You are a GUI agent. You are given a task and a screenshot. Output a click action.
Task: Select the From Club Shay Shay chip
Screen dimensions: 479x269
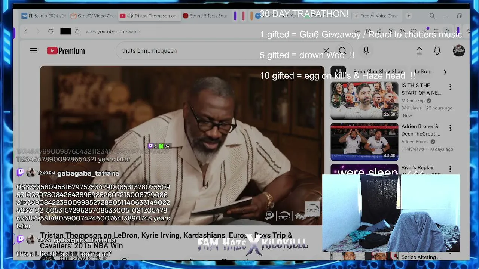click(x=378, y=72)
